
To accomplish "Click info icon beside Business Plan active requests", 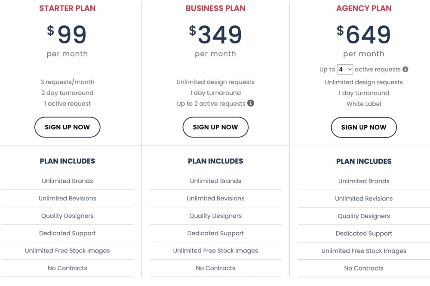I will pos(251,103).
